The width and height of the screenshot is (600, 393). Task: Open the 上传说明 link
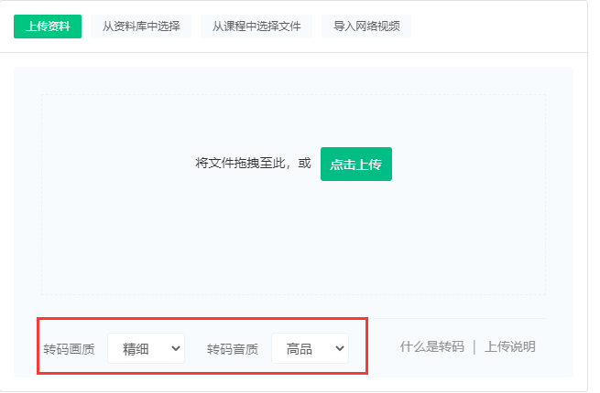coord(509,346)
